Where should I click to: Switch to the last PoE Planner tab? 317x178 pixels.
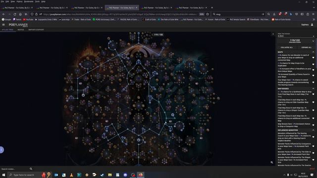click(x=192, y=8)
